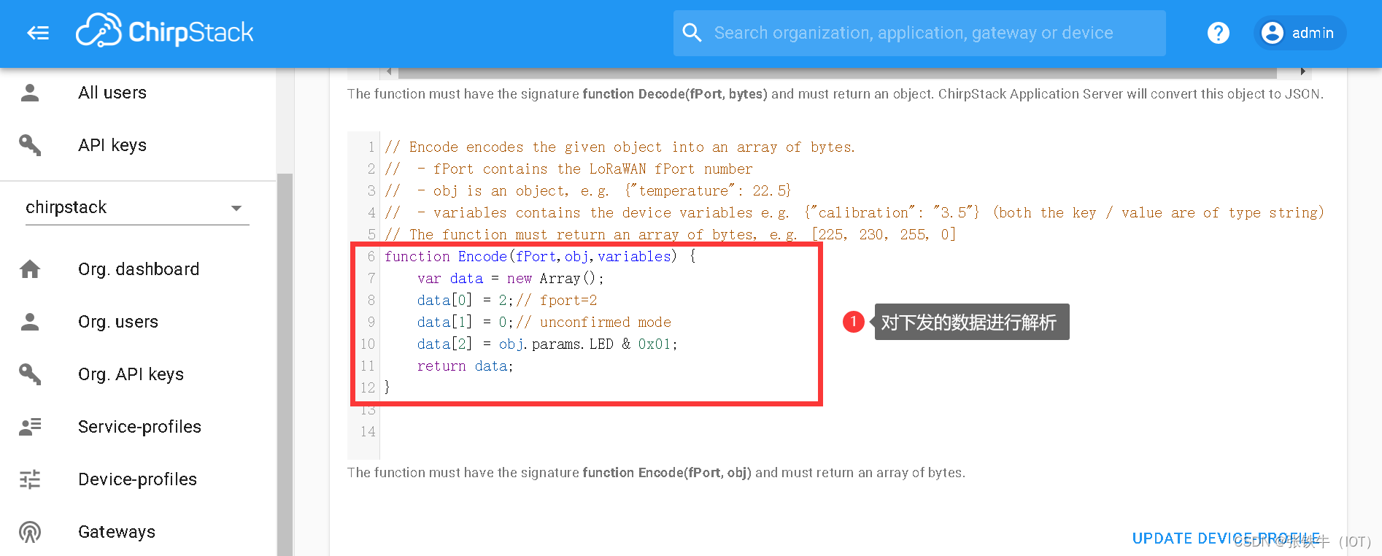Click comment line '// Encode encodes the given object'
This screenshot has width=1382, height=556.
(x=620, y=147)
